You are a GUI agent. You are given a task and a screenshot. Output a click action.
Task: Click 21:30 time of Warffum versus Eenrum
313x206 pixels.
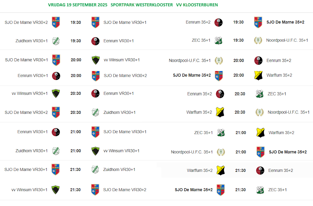pyautogui.click(x=240, y=171)
